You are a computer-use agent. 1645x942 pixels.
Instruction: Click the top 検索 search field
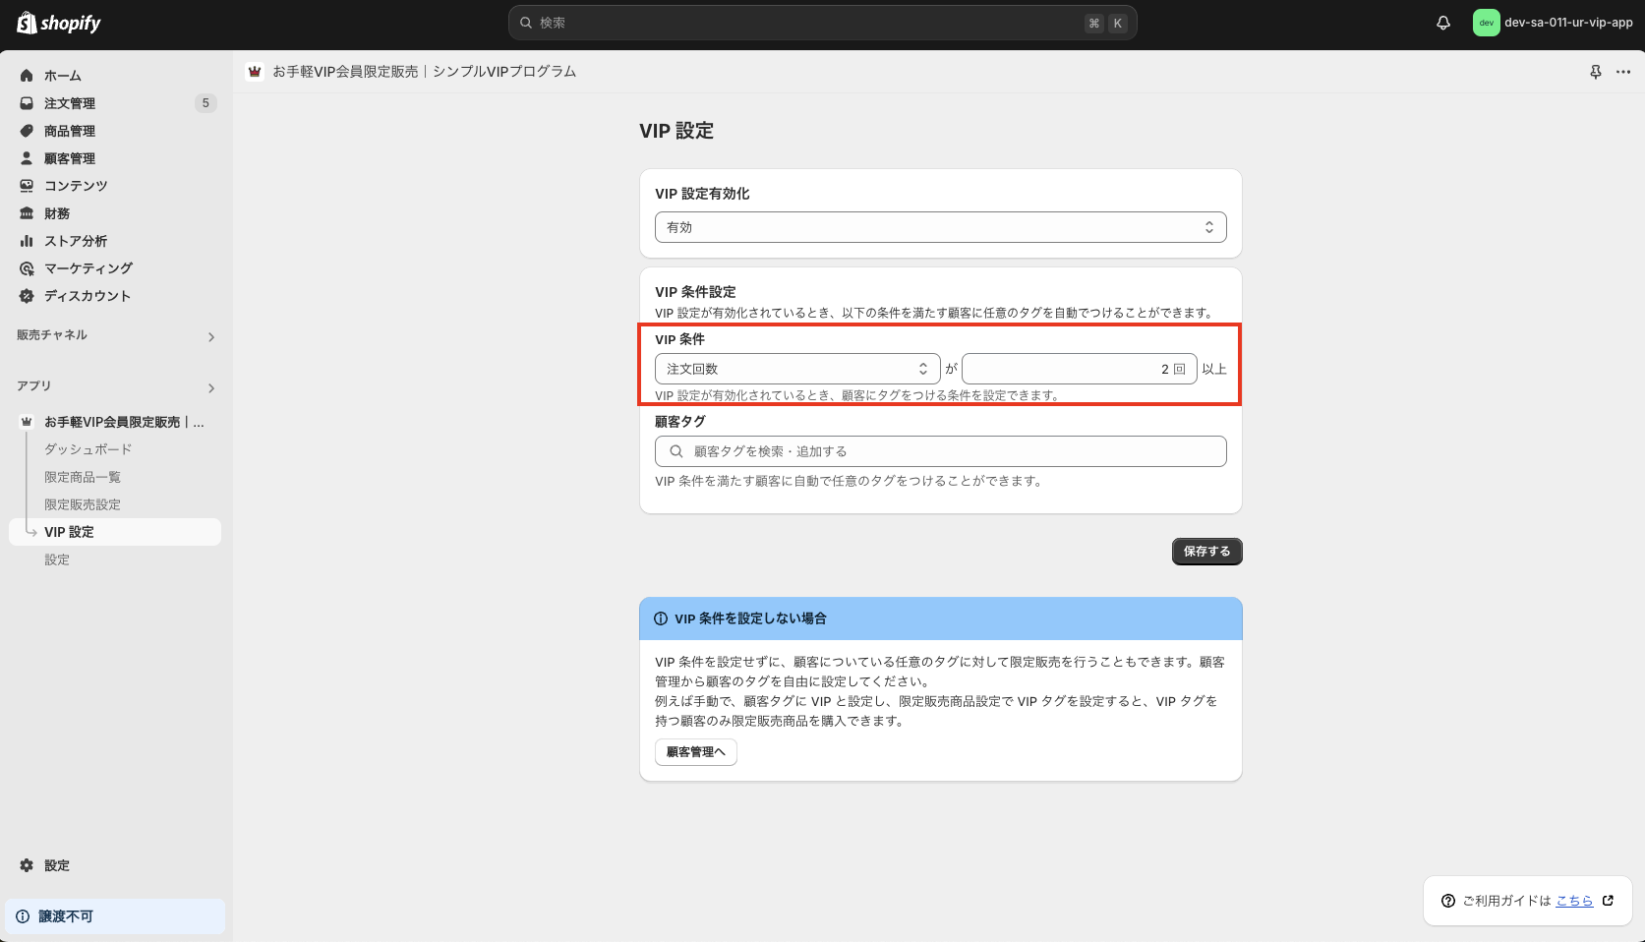tap(822, 23)
